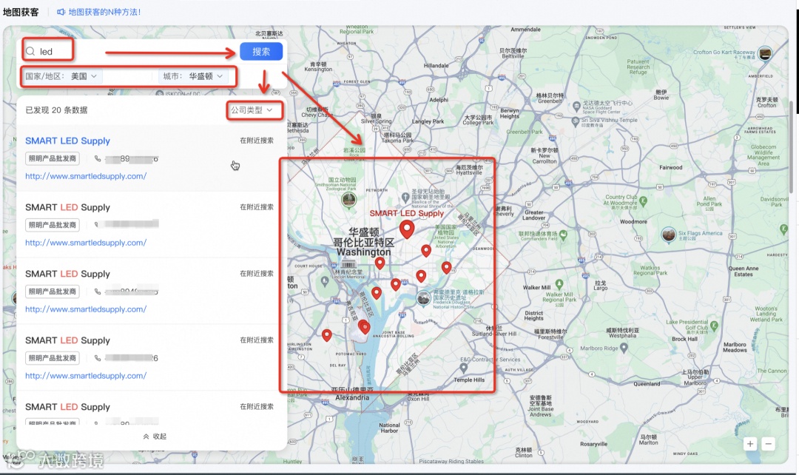Screen dimensions: 799x475
Task: Click the Lake Presidential Golf Club icon
Action: click(x=714, y=325)
